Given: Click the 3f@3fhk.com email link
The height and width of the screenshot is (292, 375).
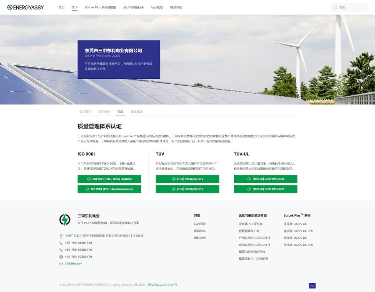Looking at the screenshot, I should coord(73,264).
